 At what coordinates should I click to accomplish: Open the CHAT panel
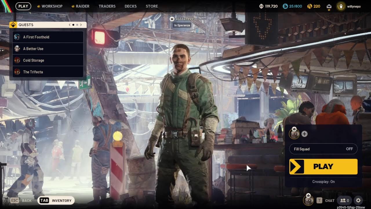coord(330,201)
